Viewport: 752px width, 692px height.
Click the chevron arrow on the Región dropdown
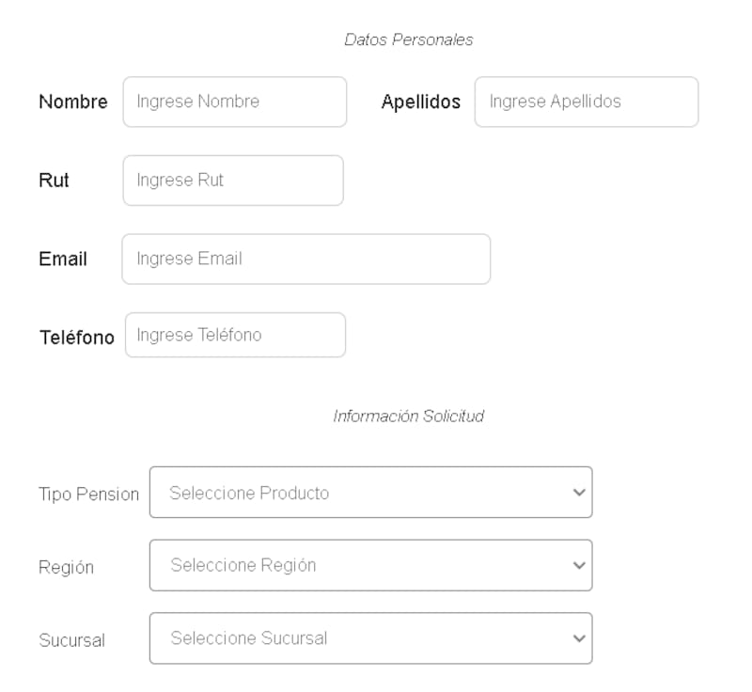pos(579,565)
